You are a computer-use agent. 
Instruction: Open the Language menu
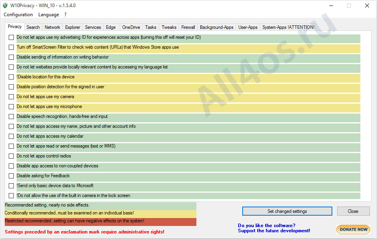tap(49, 15)
